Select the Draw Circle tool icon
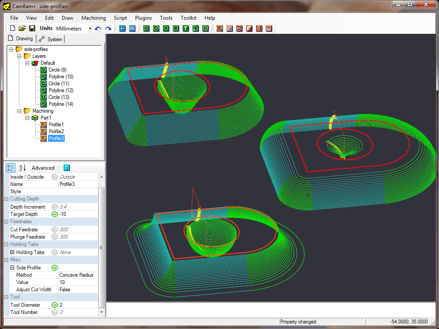 coord(156,28)
